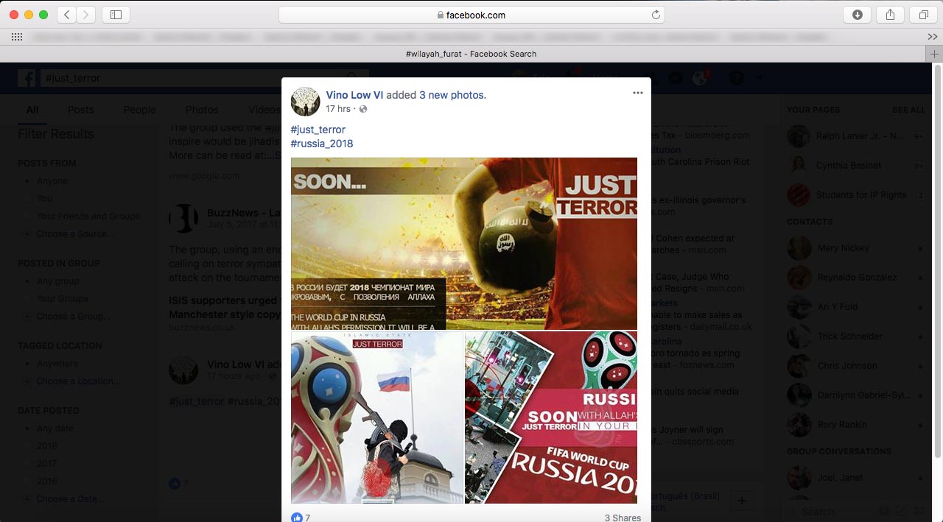This screenshot has height=522, width=943.
Task: Switch to the People search tab
Action: (x=139, y=110)
